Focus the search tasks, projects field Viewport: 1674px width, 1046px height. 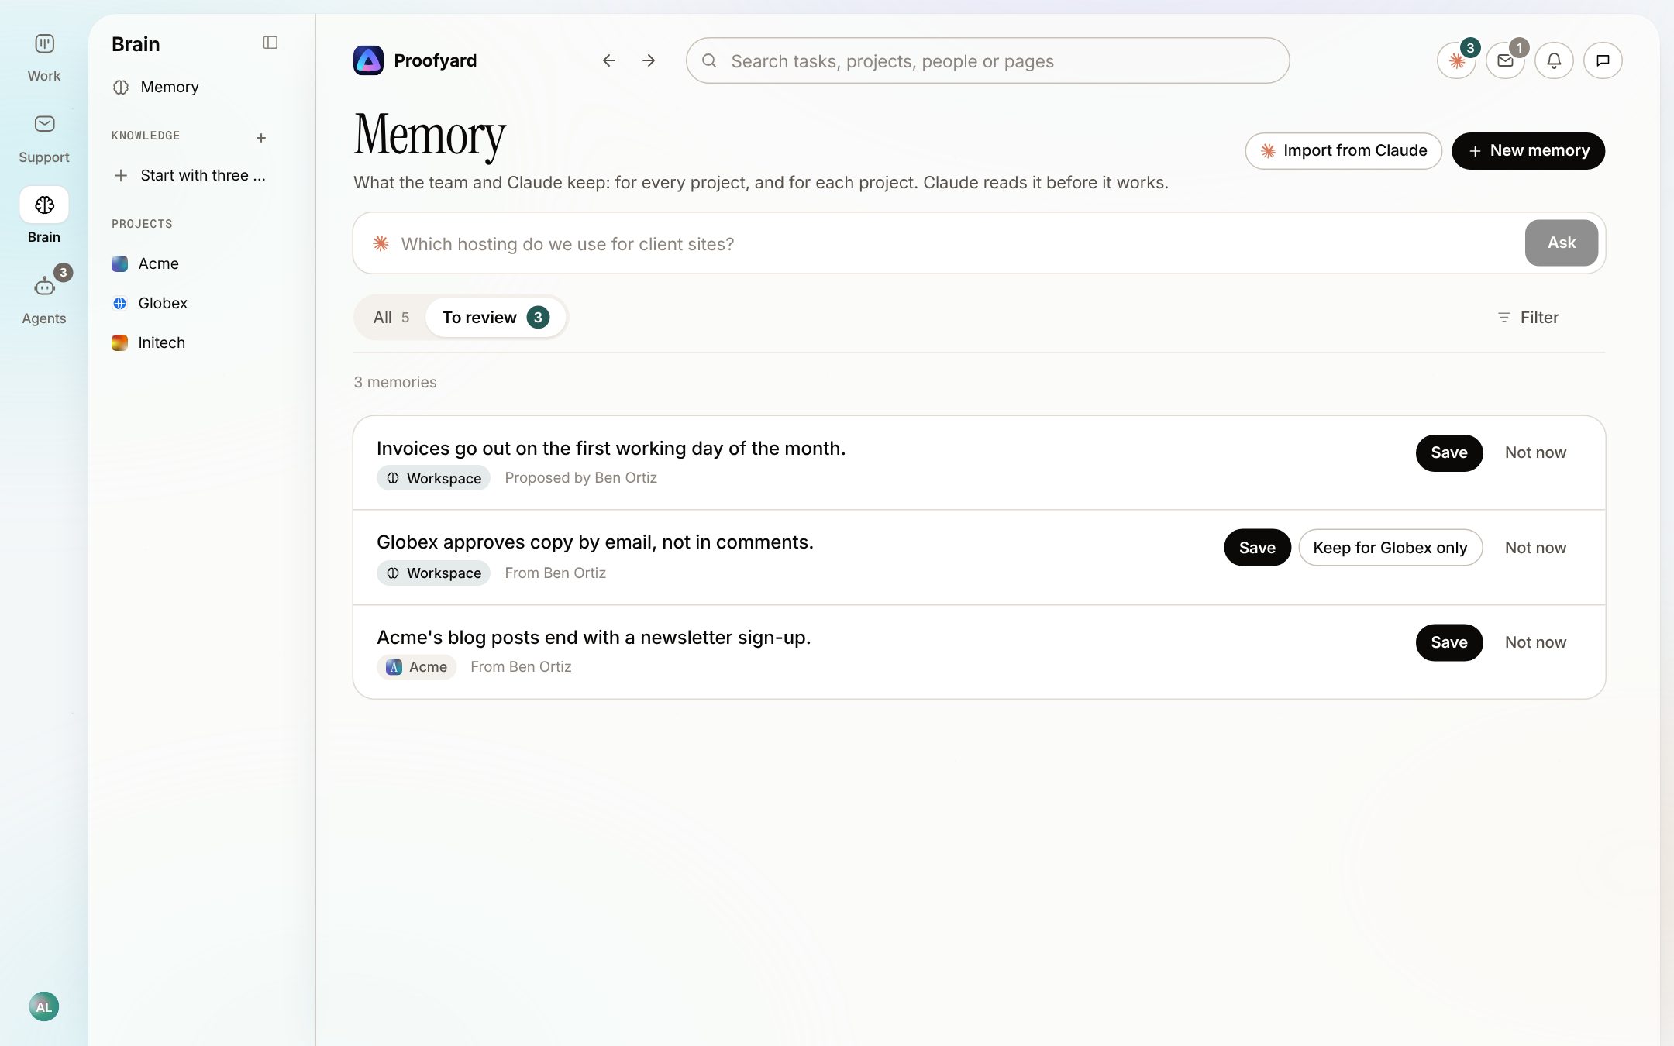(987, 60)
